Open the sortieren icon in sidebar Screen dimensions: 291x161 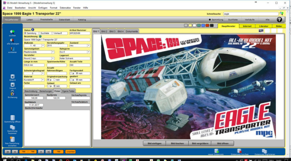coord(12,49)
